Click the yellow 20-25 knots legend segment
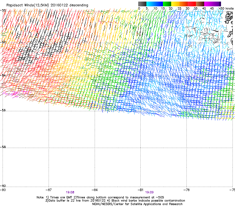Viewport: 235px width, 206px height. 175,4
